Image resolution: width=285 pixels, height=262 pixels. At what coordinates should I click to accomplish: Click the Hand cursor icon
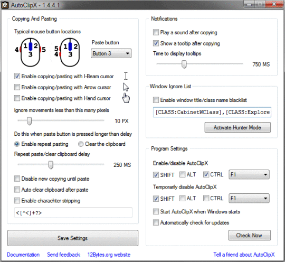[x=126, y=98]
